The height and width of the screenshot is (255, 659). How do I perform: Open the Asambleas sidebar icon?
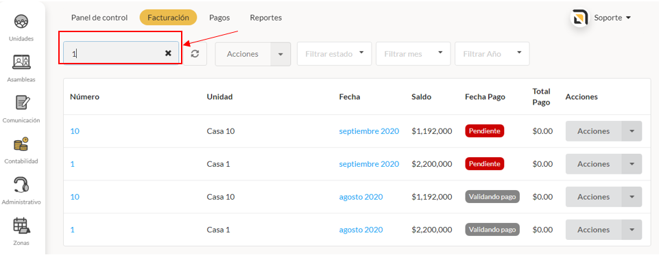tap(21, 62)
